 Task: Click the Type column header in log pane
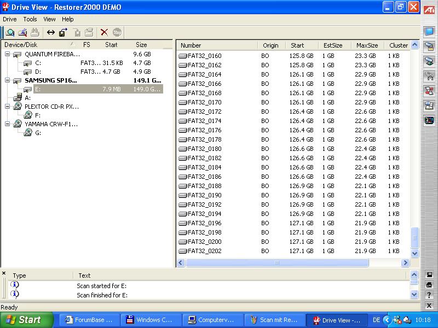click(x=41, y=276)
